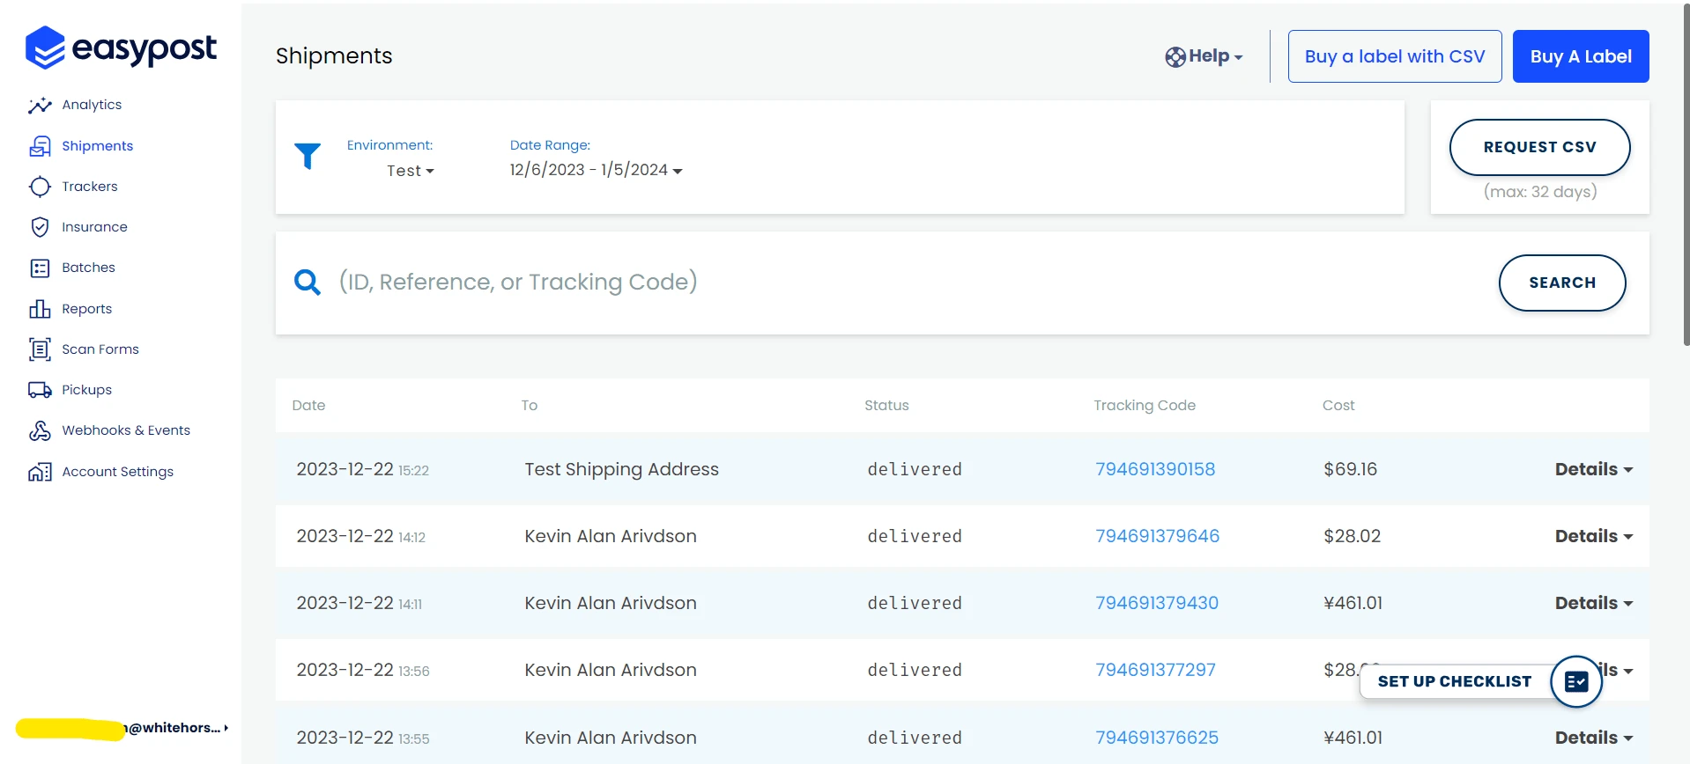
Task: Change the Environment Test dropdown
Action: coord(411,171)
